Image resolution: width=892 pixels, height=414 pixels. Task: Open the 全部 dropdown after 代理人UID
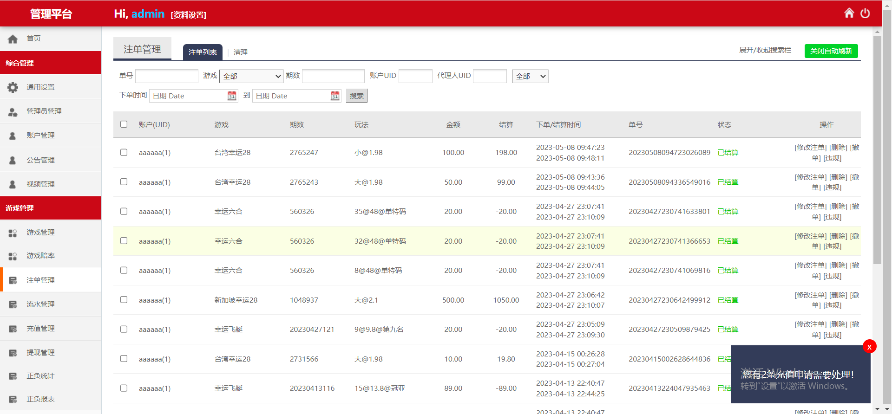[x=530, y=76]
